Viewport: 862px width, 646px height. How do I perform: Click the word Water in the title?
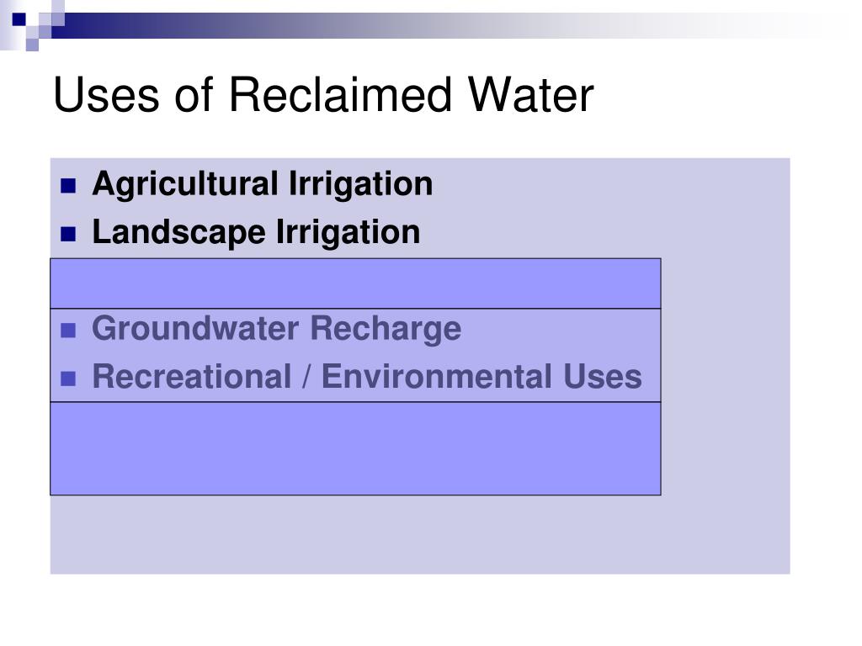[531, 95]
